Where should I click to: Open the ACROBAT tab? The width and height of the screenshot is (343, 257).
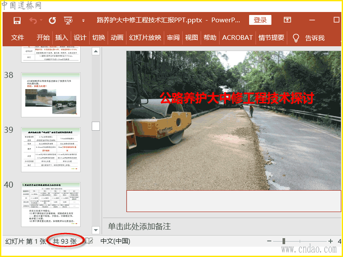pos(238,38)
